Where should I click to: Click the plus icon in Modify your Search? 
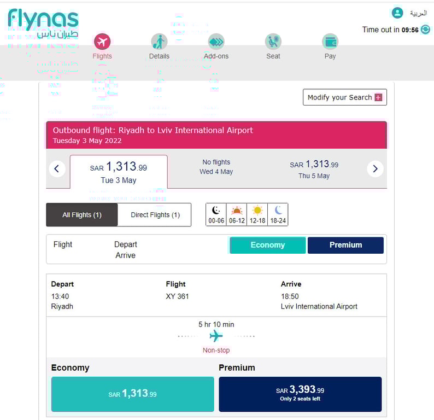point(378,97)
